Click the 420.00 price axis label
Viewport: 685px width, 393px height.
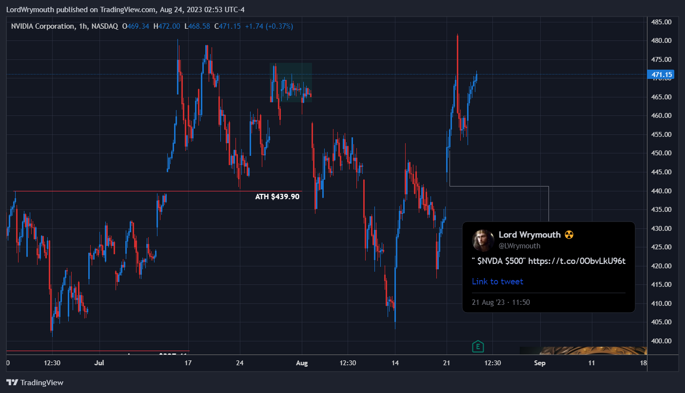point(661,266)
